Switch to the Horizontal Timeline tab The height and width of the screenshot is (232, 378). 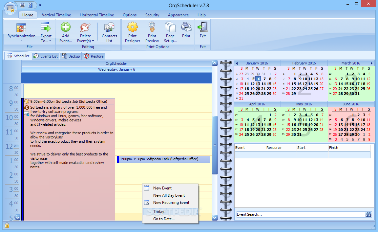(x=97, y=15)
